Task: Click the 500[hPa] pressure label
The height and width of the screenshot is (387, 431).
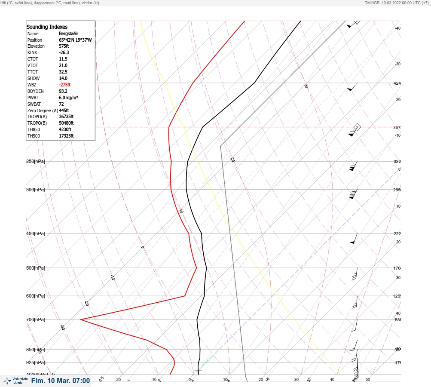Action: 36,268
